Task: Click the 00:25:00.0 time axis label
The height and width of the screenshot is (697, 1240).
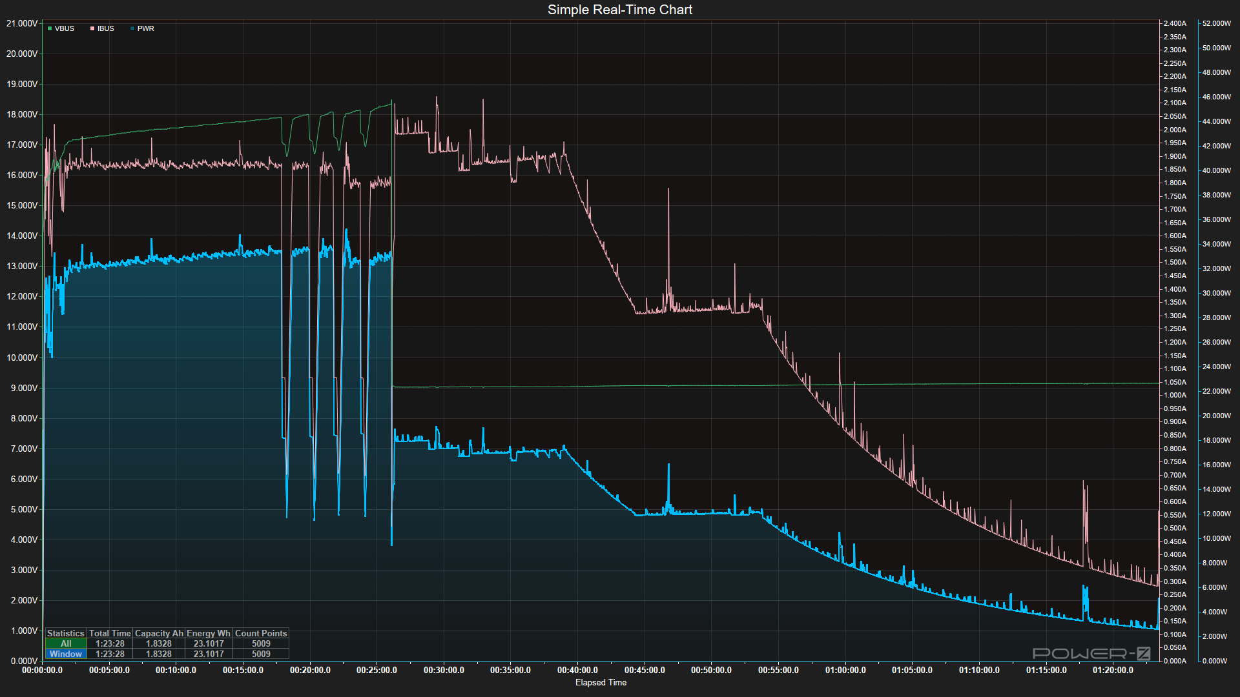Action: (x=377, y=670)
